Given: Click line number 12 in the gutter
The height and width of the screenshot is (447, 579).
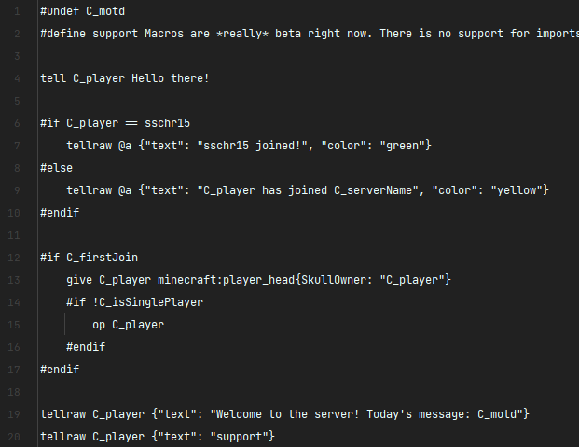Looking at the screenshot, I should click(17, 258).
